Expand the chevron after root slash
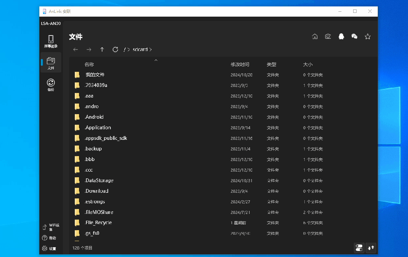The height and width of the screenshot is (257, 408). tap(129, 50)
